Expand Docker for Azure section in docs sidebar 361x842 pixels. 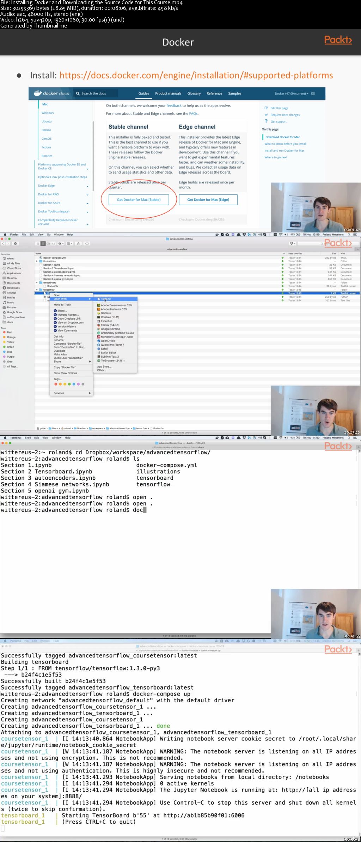point(87,204)
